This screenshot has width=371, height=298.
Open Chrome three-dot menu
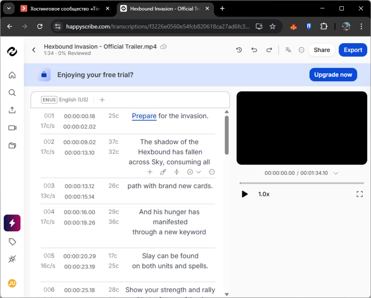pos(361,26)
